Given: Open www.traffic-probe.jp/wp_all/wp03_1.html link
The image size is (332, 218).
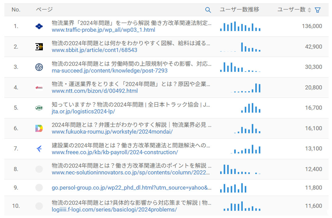Looking at the screenshot, I should [103, 30].
